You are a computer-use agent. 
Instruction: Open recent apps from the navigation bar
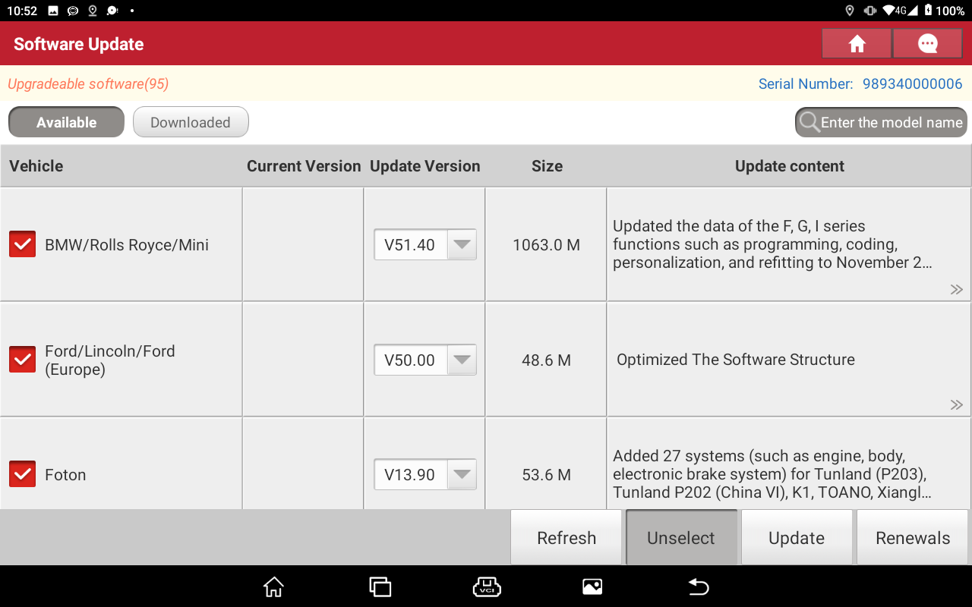coord(380,587)
